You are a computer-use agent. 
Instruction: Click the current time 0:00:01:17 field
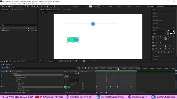coord(6,67)
